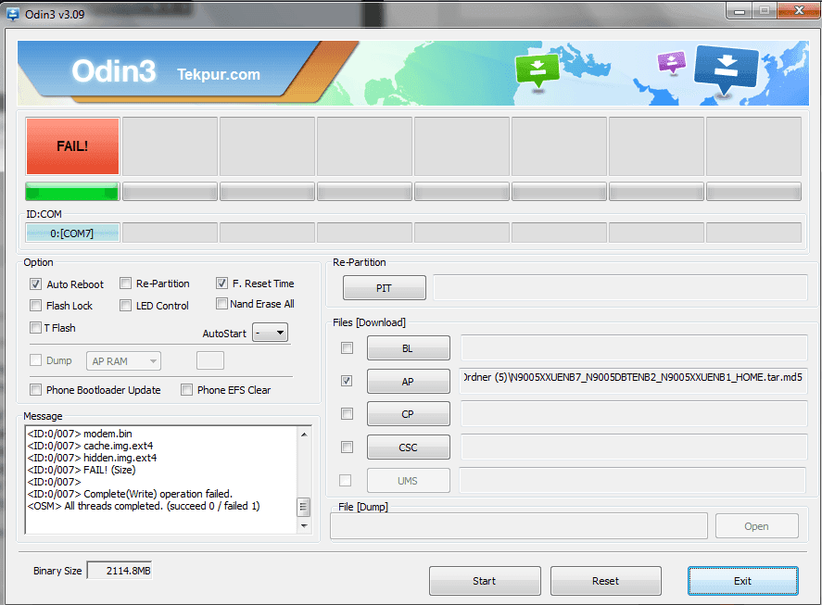Toggle the Dump checkbox

pyautogui.click(x=35, y=360)
